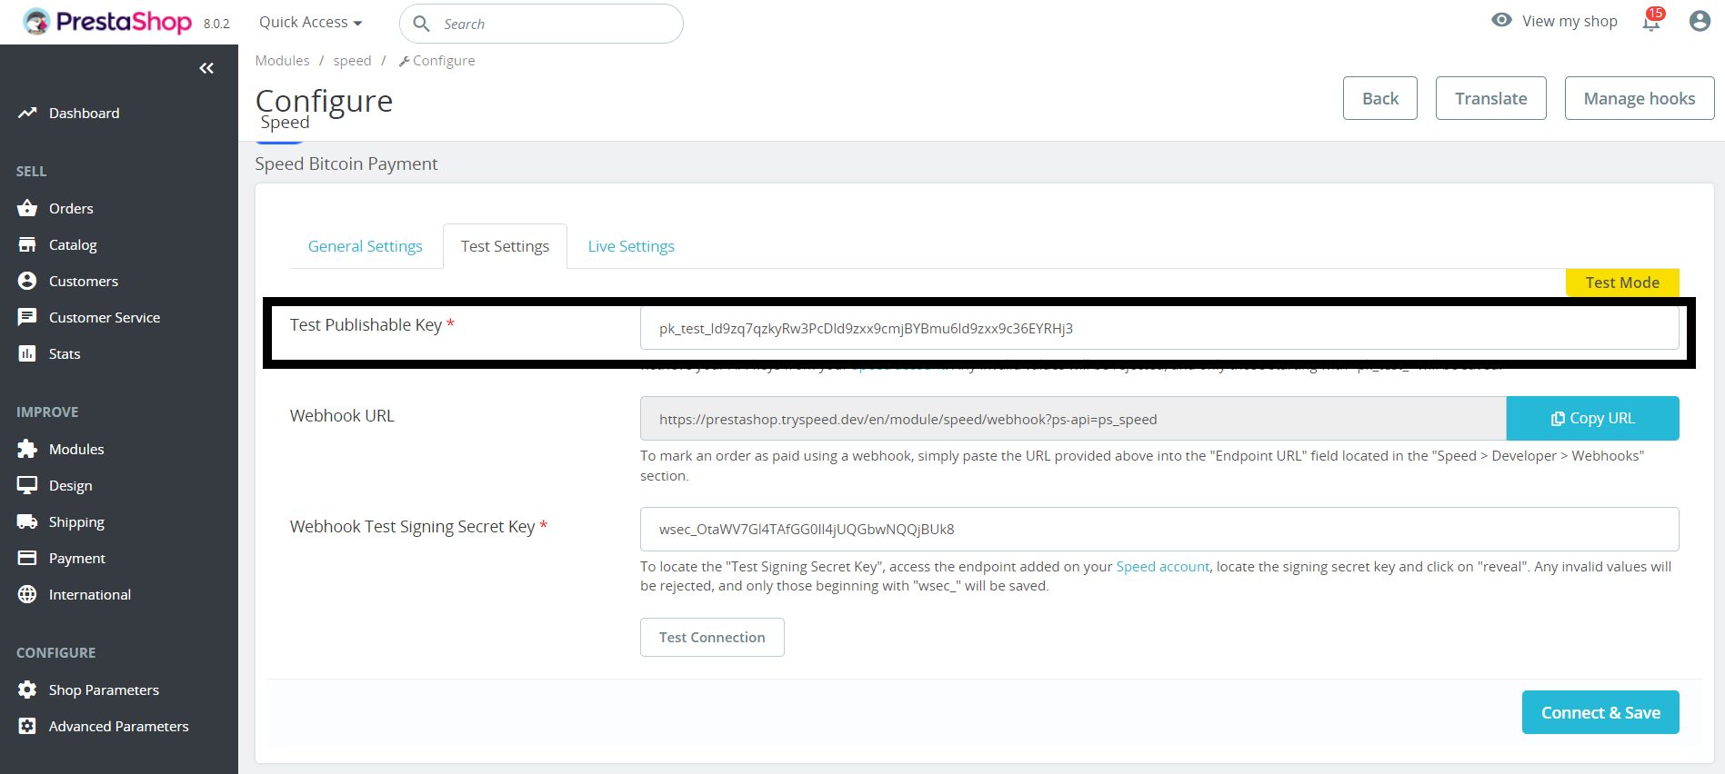
Task: Switch to the General Settings tab
Action: click(365, 246)
